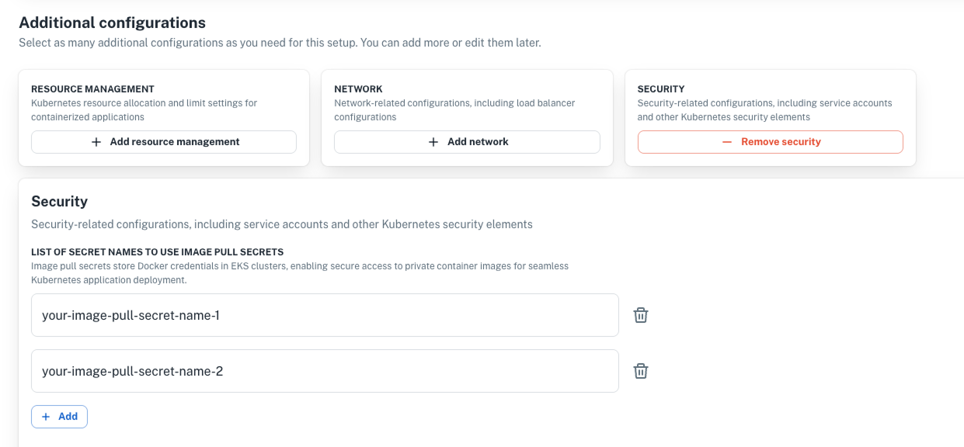The image size is (964, 447).
Task: Click the plus icon beside Add network
Action: 433,142
